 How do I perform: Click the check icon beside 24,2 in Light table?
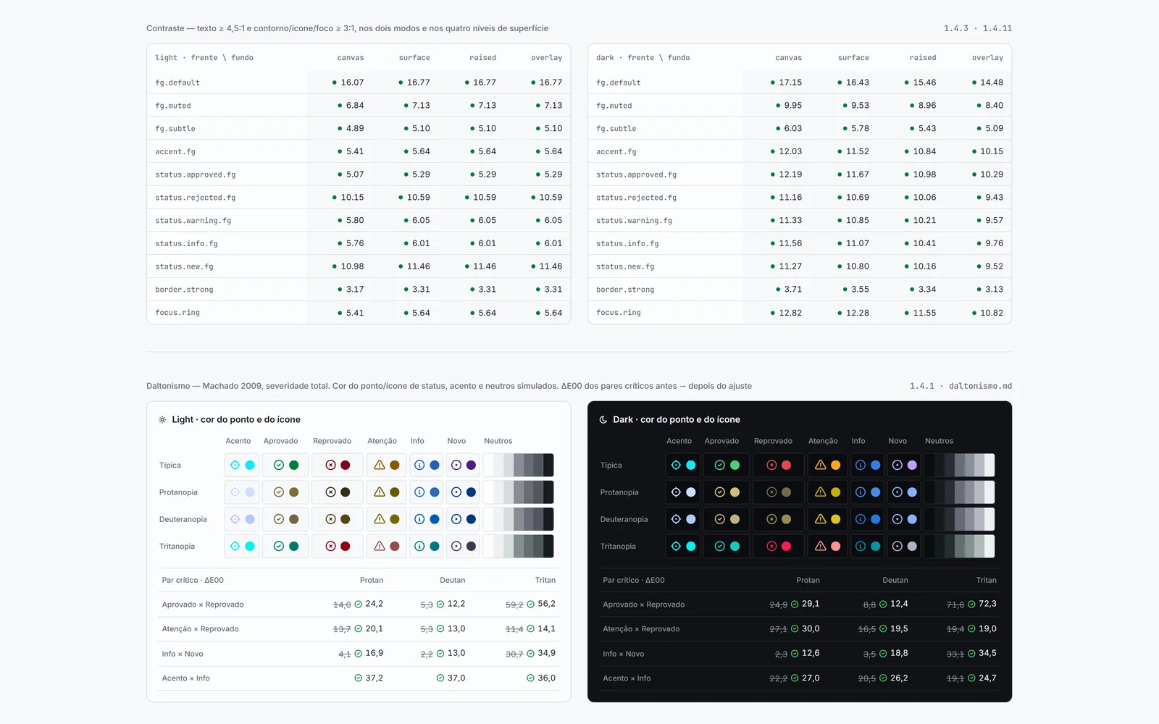point(359,604)
